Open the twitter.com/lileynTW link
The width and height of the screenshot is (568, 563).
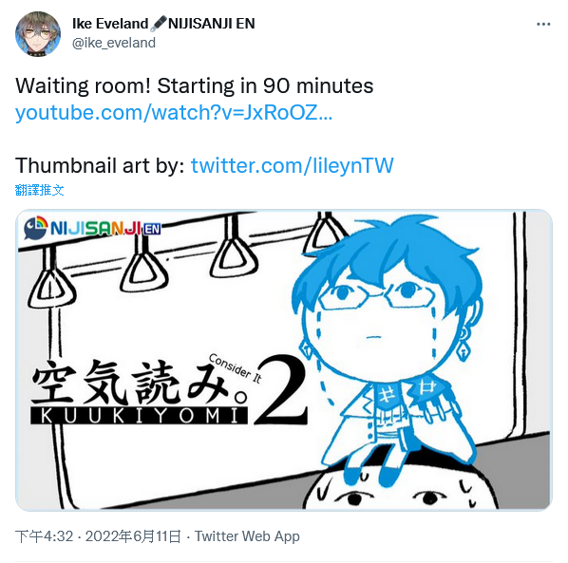click(292, 166)
